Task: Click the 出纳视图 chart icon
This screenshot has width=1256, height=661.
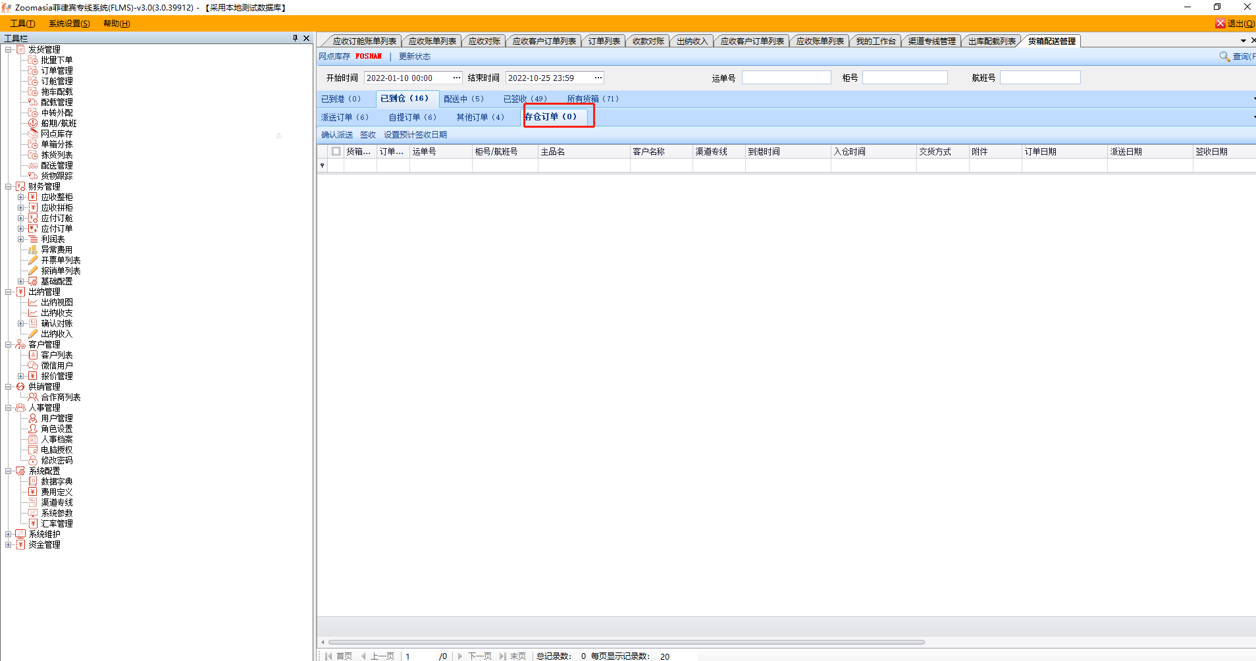Action: coord(33,302)
